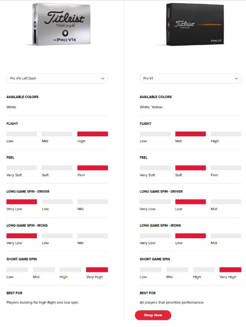Viewport: 246px width, 327px height.
Task: Select the red Soft feel bar under Pro V1
Action: (x=190, y=168)
